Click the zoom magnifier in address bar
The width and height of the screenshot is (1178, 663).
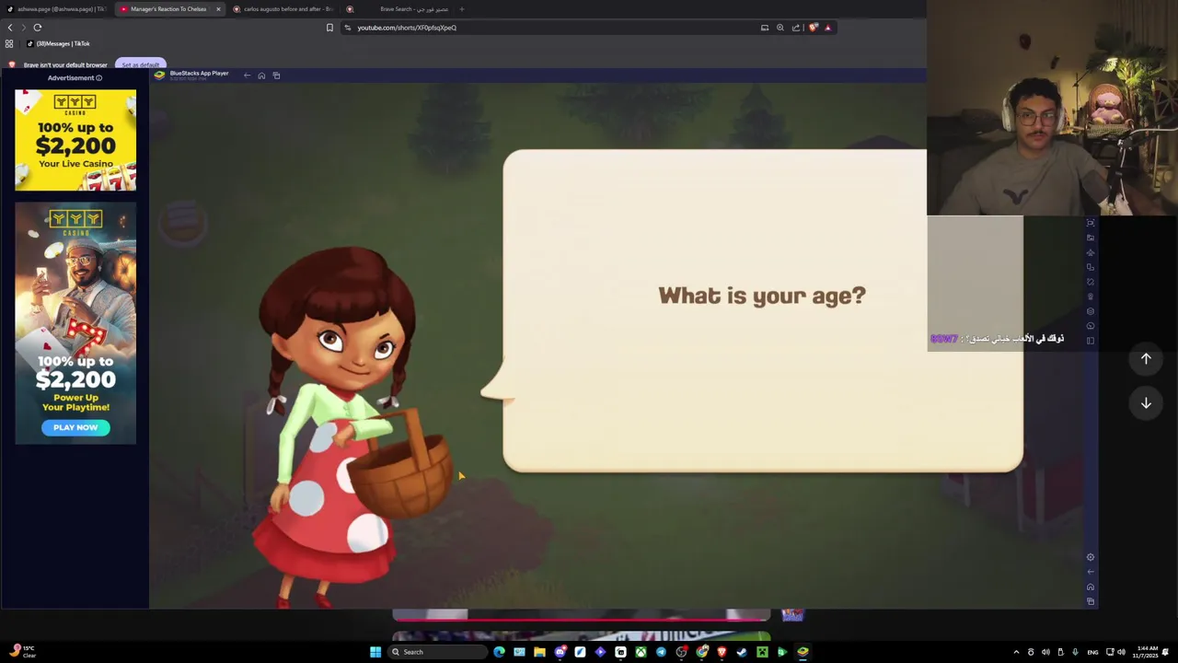click(780, 28)
